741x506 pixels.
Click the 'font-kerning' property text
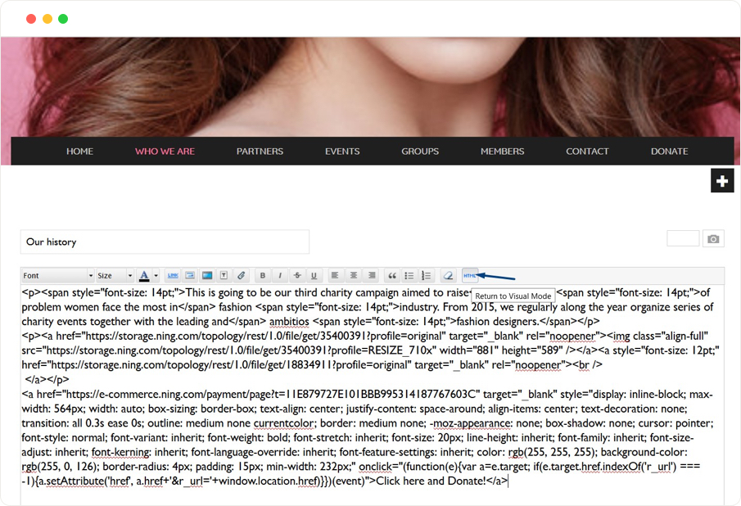click(120, 452)
